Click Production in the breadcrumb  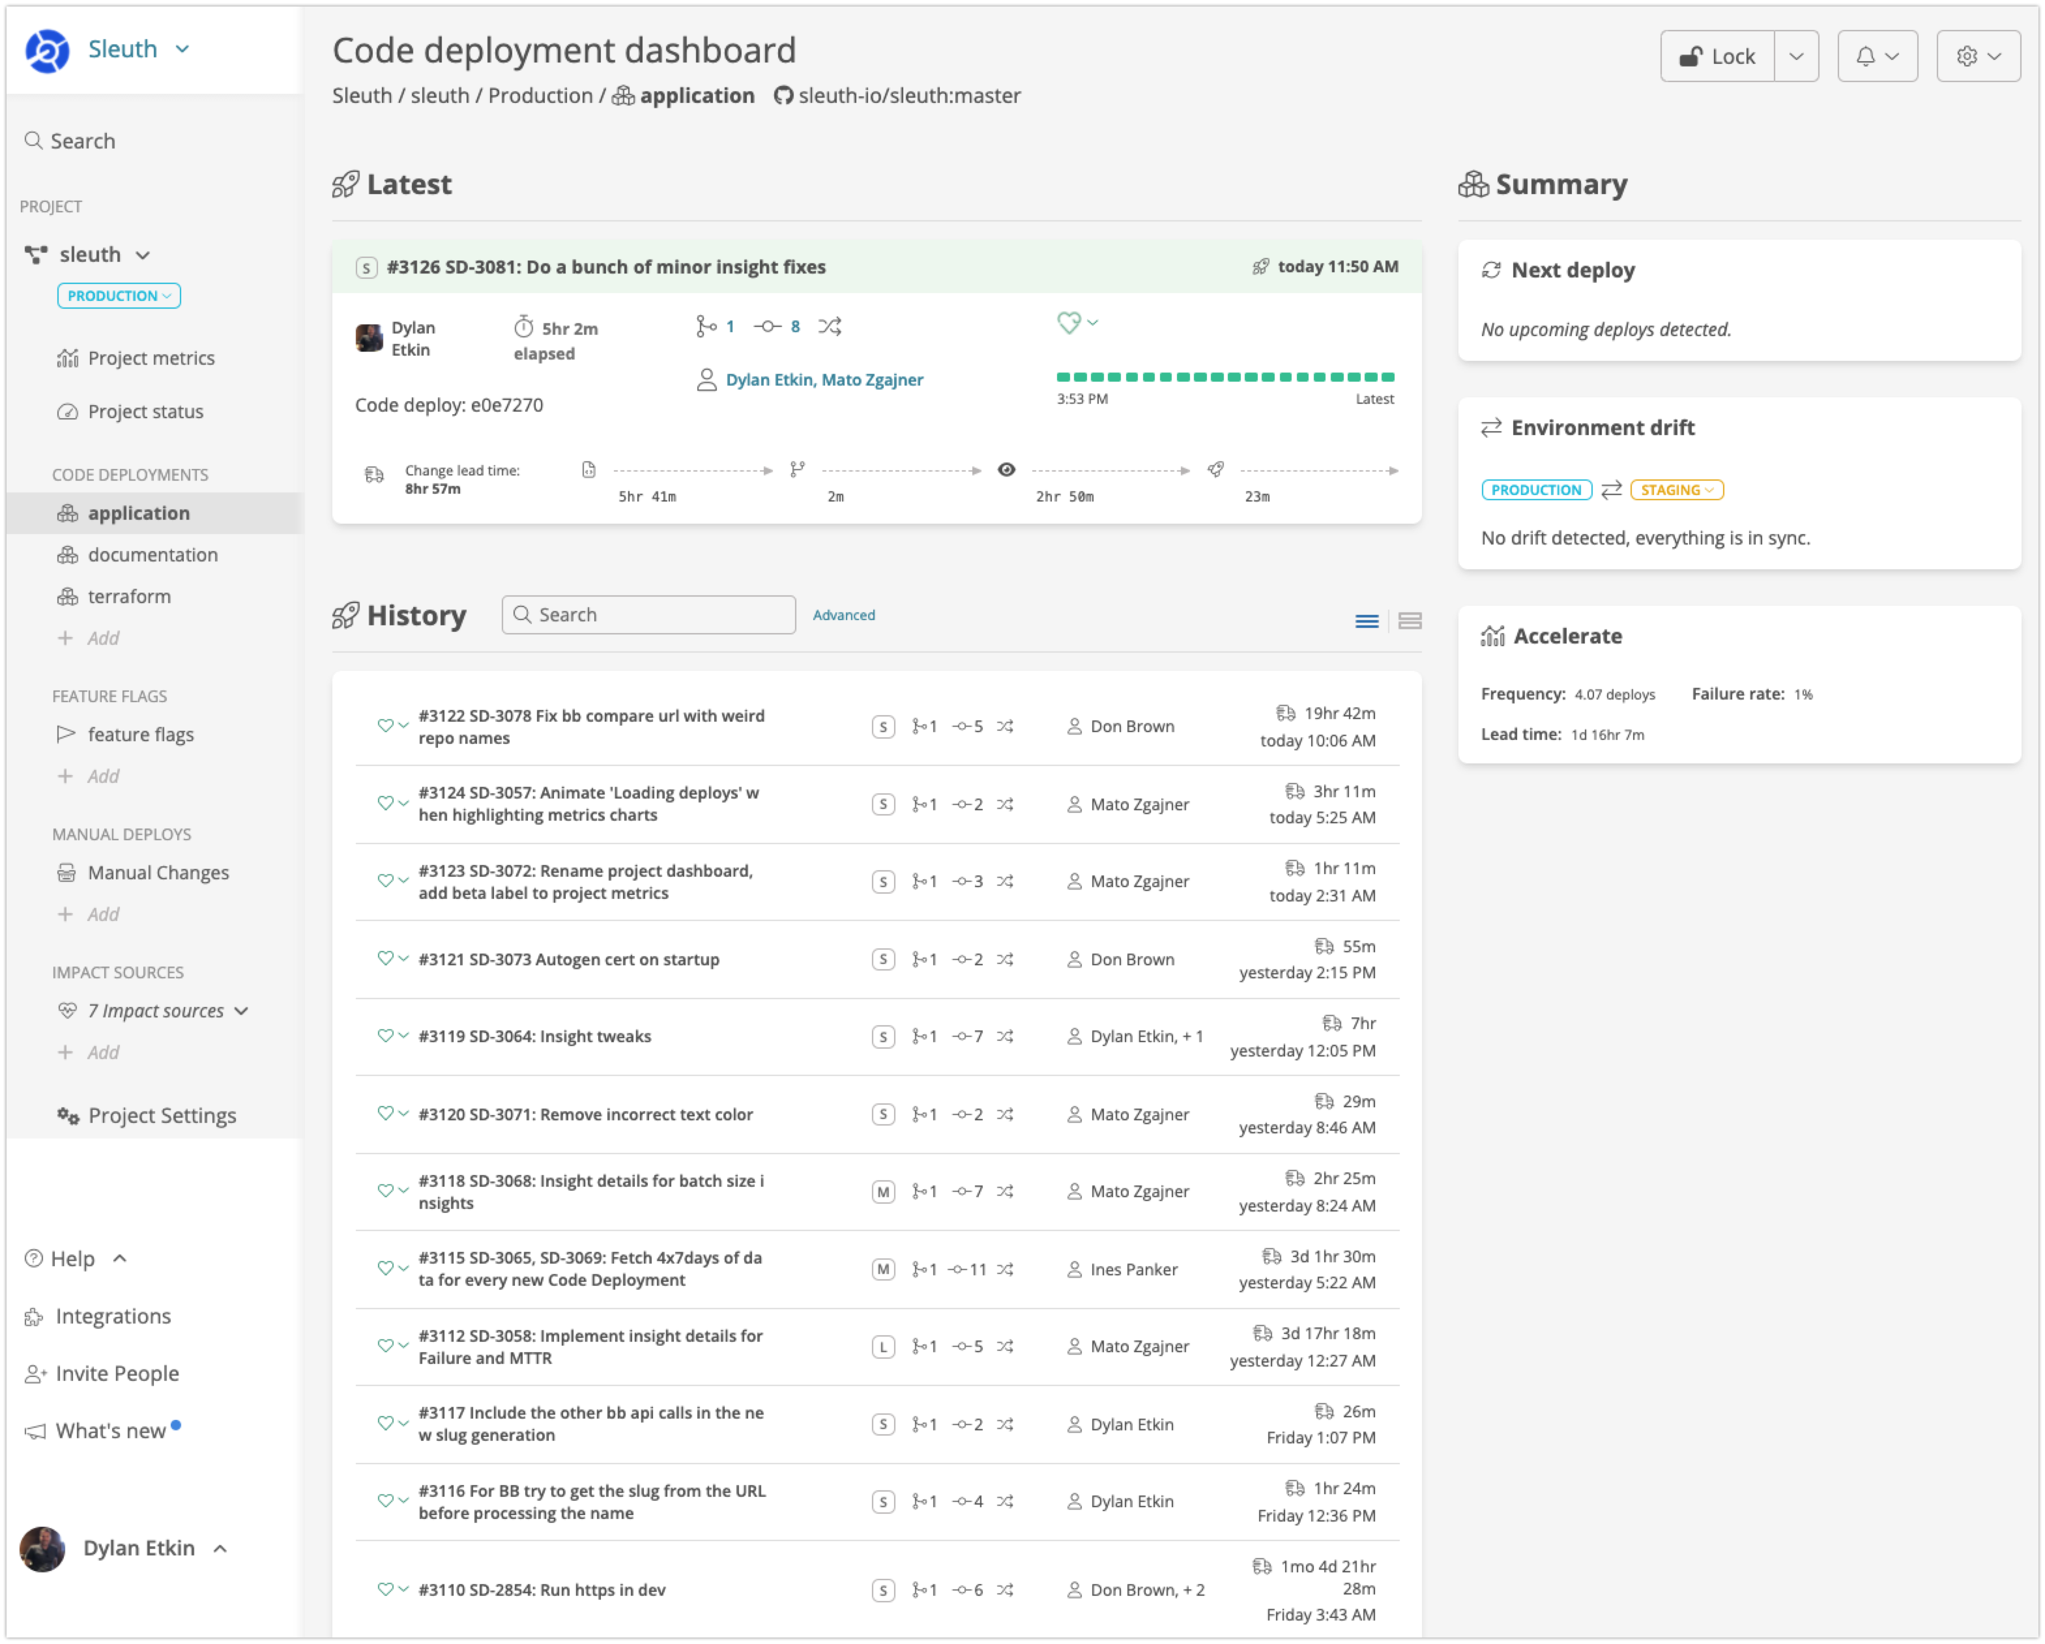(x=540, y=96)
